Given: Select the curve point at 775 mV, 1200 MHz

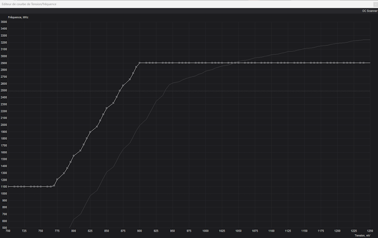Looking at the screenshot, I should coord(57,179).
